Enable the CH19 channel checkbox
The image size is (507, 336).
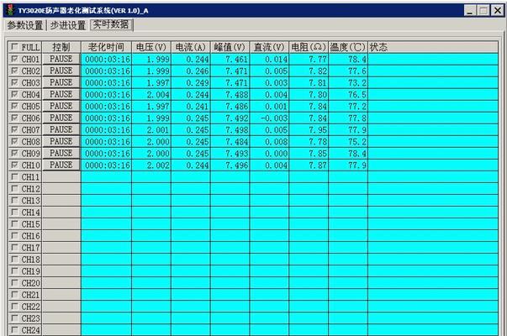(14, 271)
